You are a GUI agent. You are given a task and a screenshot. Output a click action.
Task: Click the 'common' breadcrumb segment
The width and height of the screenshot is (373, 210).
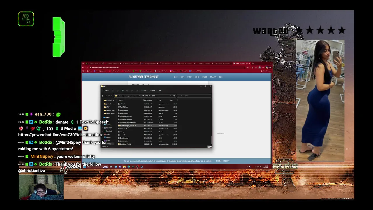(135, 96)
